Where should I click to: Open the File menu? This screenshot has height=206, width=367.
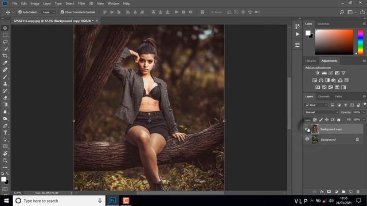pyautogui.click(x=15, y=3)
